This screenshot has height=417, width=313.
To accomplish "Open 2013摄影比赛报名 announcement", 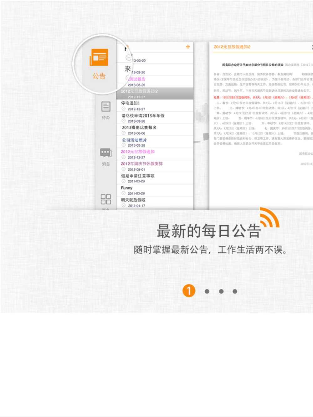I will [x=155, y=130].
